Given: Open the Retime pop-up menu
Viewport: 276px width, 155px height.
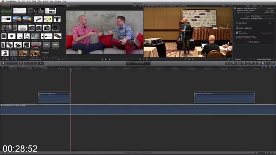Looking at the screenshot, I should (234, 63).
